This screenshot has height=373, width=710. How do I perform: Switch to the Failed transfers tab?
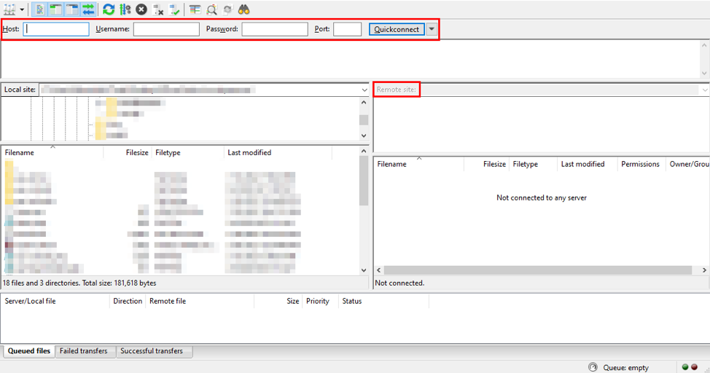(84, 351)
